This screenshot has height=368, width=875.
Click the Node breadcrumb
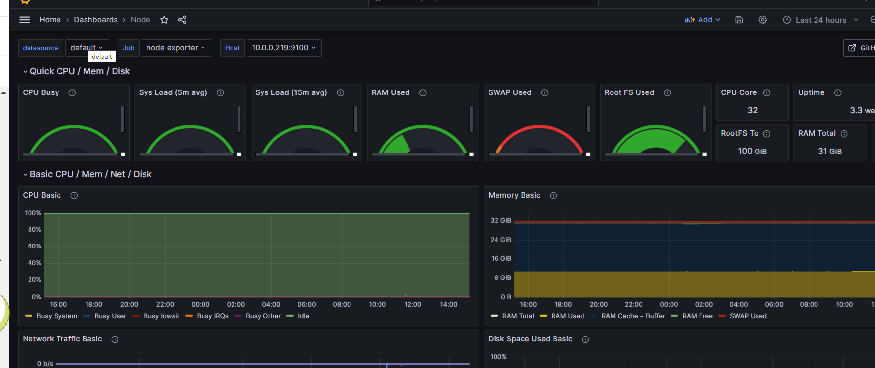coord(141,20)
